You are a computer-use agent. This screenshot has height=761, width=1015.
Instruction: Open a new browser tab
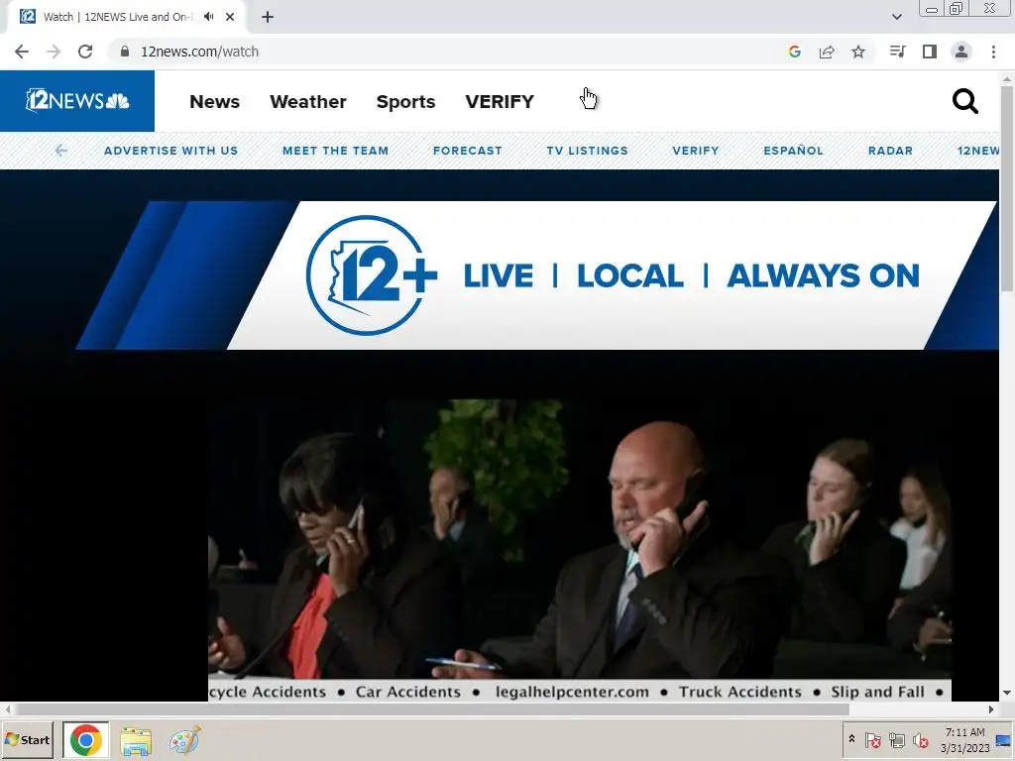[268, 17]
